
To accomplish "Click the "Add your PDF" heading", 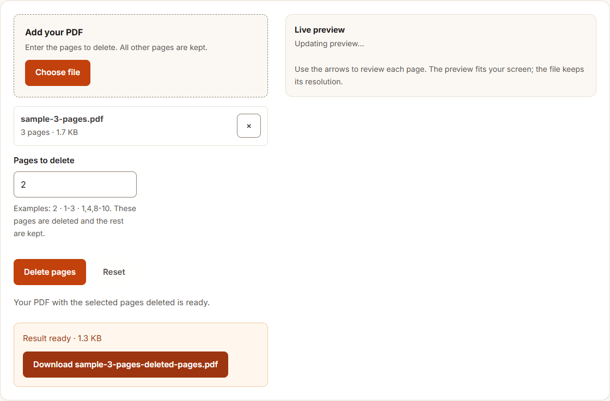I will coord(54,32).
